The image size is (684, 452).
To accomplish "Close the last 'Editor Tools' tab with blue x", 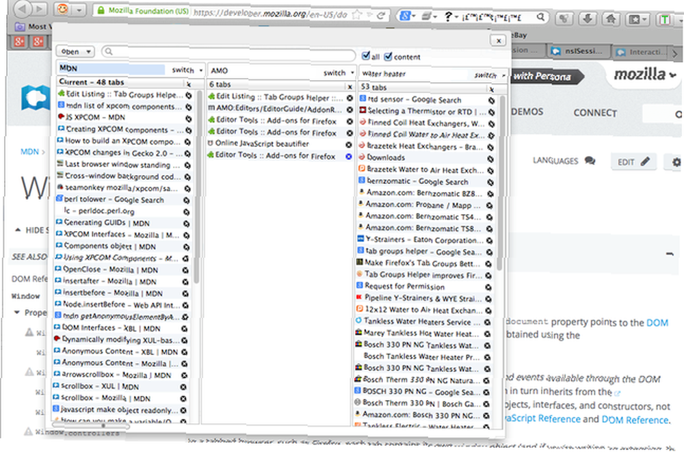I will point(349,156).
